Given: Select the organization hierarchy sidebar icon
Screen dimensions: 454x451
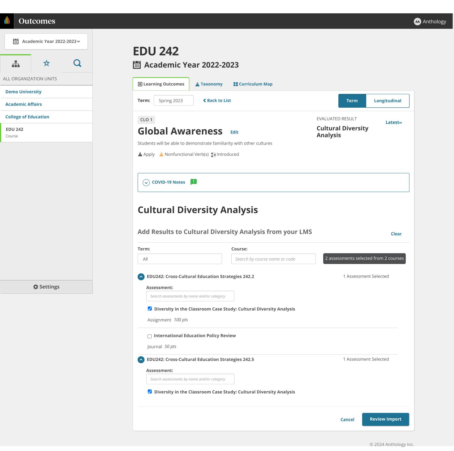Looking at the screenshot, I should pyautogui.click(x=16, y=64).
